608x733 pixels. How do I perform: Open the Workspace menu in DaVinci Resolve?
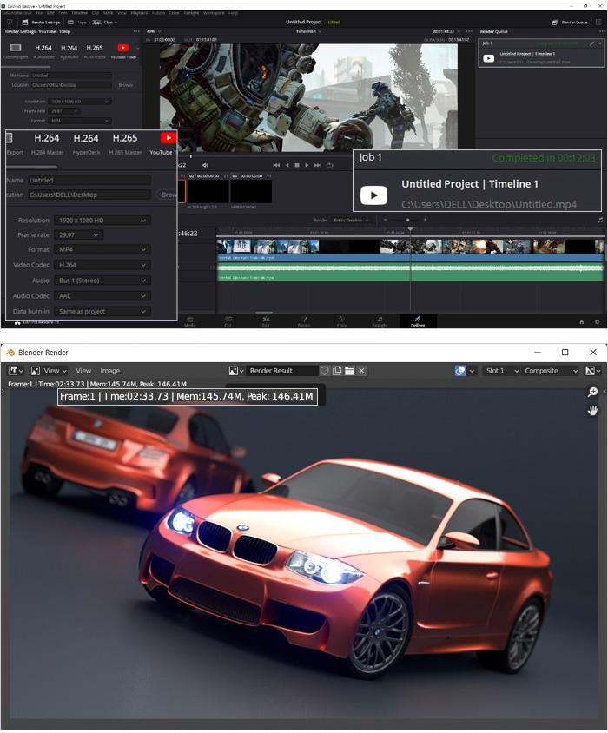[214, 13]
